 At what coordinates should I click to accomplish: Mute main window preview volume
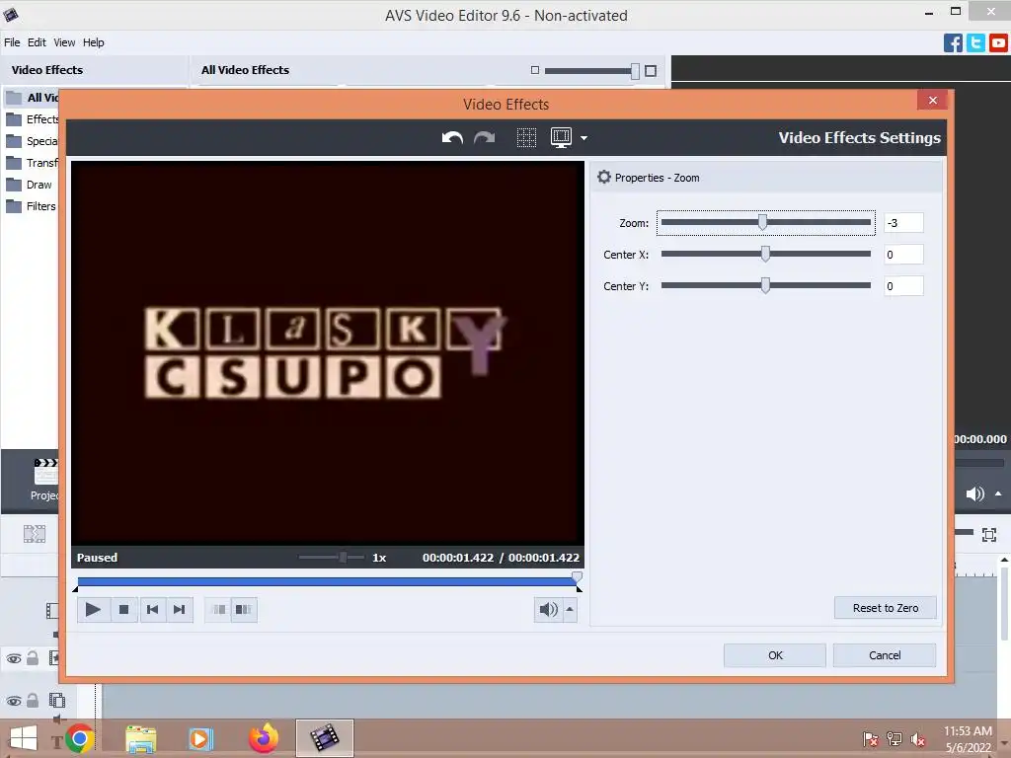[974, 493]
